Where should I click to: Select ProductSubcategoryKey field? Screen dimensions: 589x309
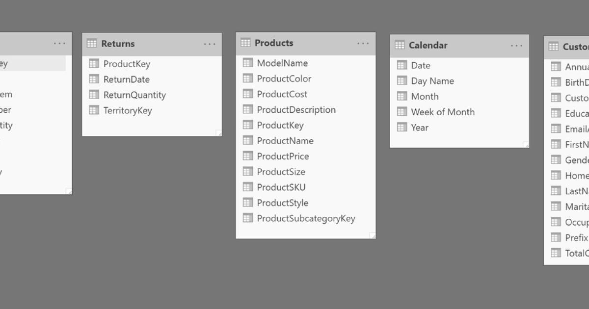click(x=306, y=218)
